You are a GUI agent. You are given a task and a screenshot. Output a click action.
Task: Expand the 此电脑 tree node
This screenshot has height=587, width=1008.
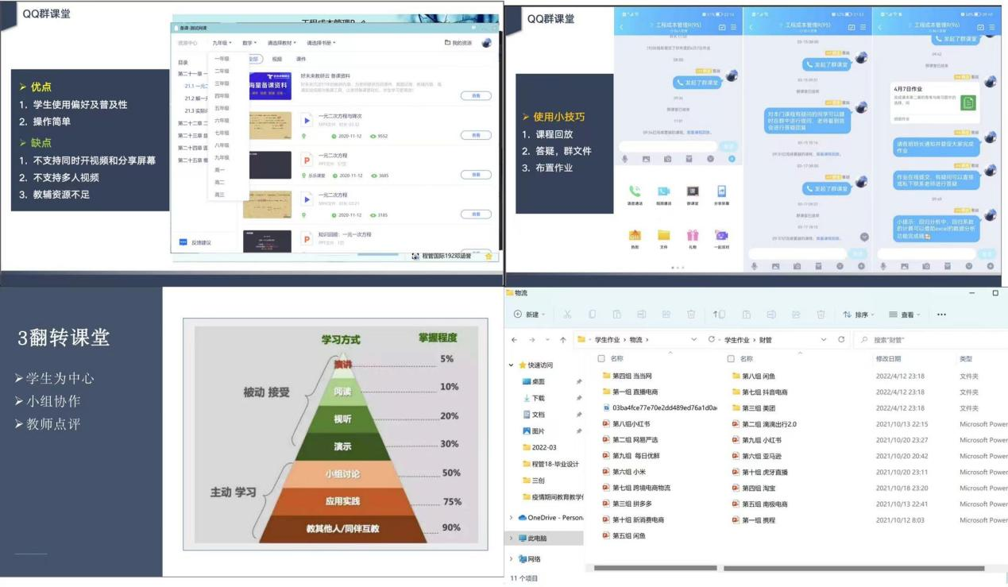[512, 538]
